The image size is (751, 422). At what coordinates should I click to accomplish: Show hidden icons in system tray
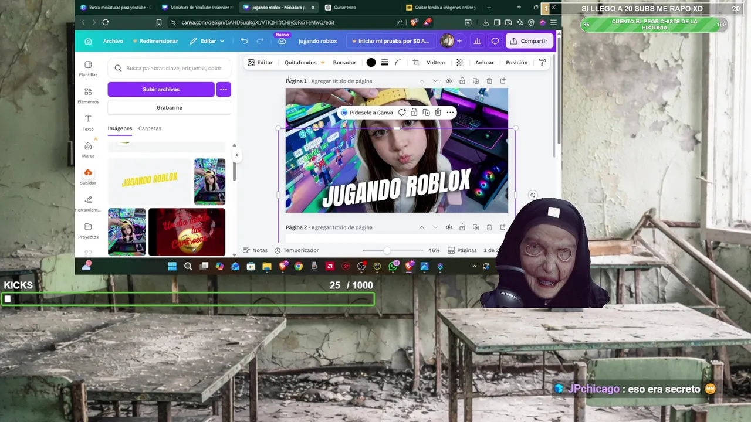coord(475,266)
